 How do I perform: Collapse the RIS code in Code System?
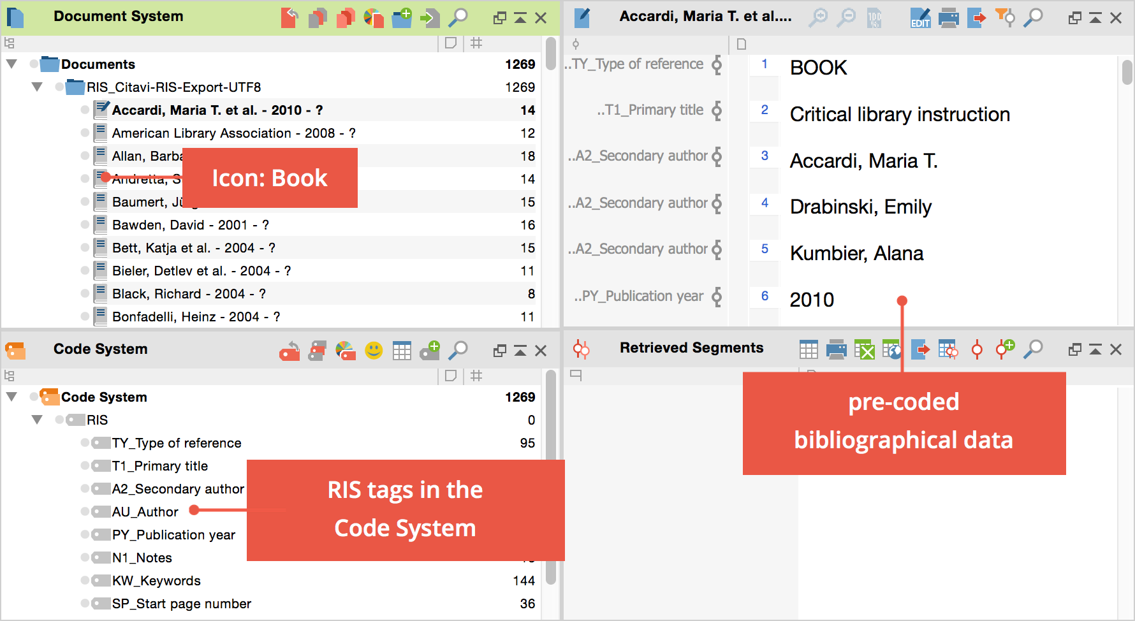37,420
